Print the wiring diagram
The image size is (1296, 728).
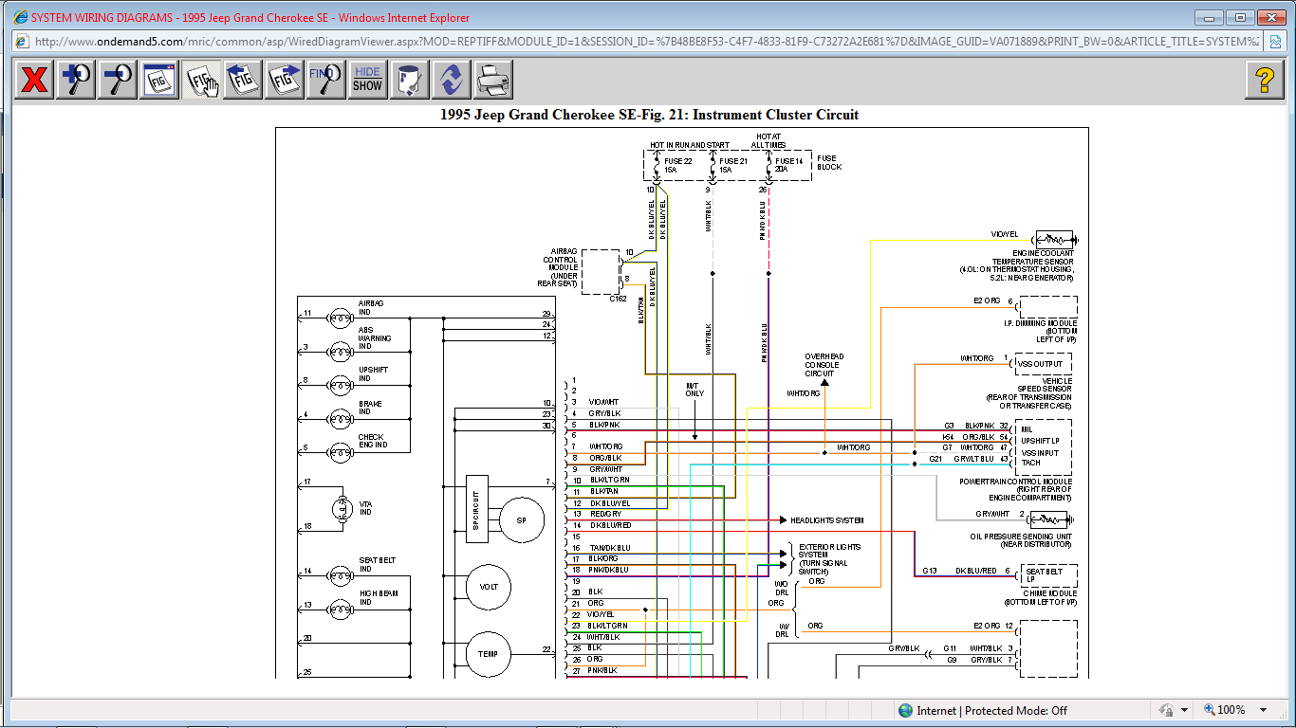pos(493,80)
